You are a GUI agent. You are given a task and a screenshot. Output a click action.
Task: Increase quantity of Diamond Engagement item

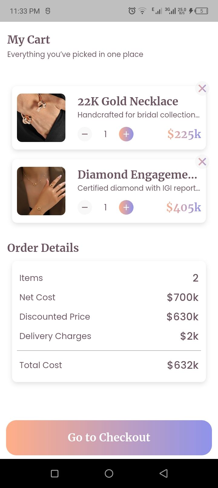click(x=126, y=207)
